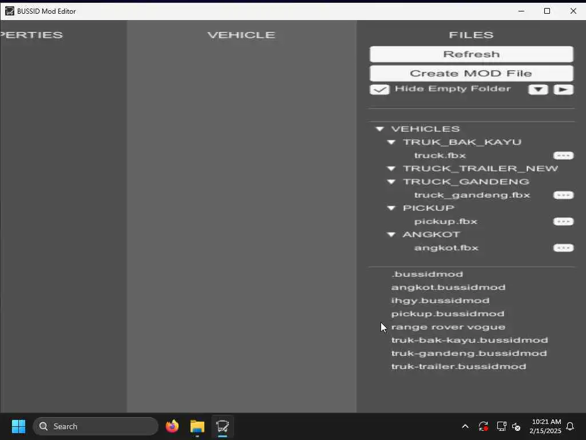The width and height of the screenshot is (586, 440).
Task: Click the network display tray icon
Action: (x=501, y=426)
